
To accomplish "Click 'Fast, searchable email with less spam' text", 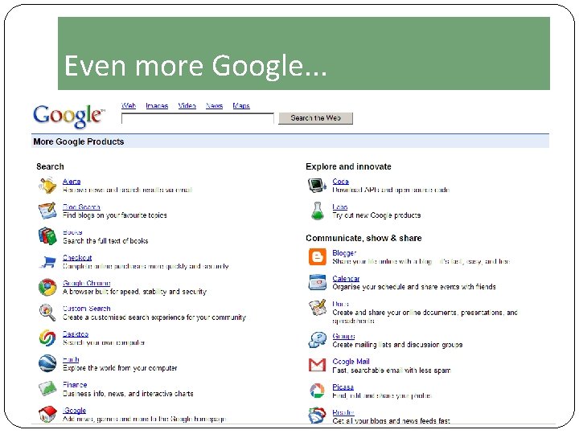I will click(392, 371).
